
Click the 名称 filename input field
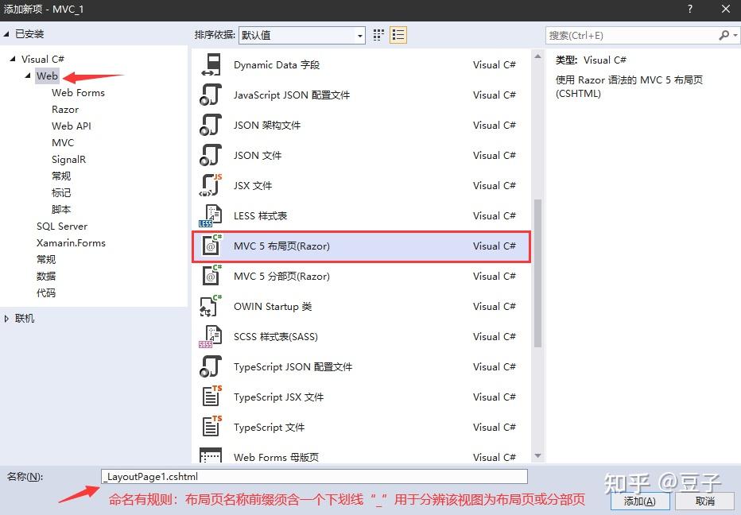point(318,476)
